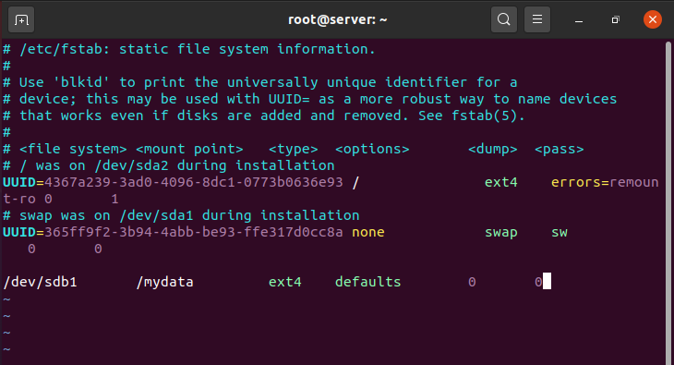
Task: Close the terminal window
Action: (652, 19)
